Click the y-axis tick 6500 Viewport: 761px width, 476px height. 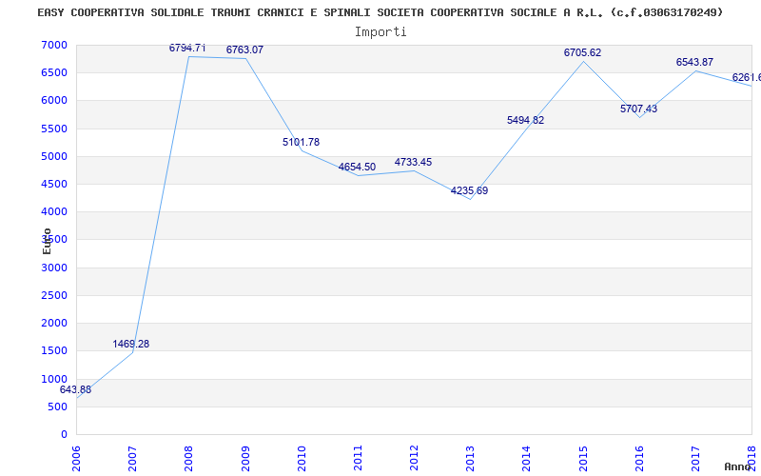(x=55, y=73)
